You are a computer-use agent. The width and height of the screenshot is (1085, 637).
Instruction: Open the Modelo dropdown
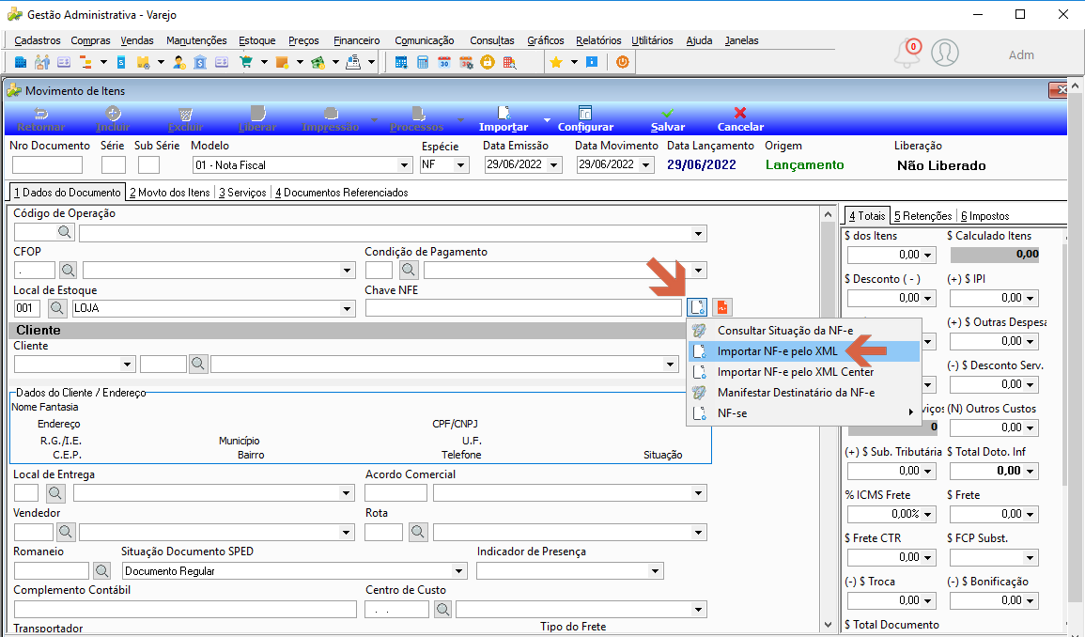point(404,164)
